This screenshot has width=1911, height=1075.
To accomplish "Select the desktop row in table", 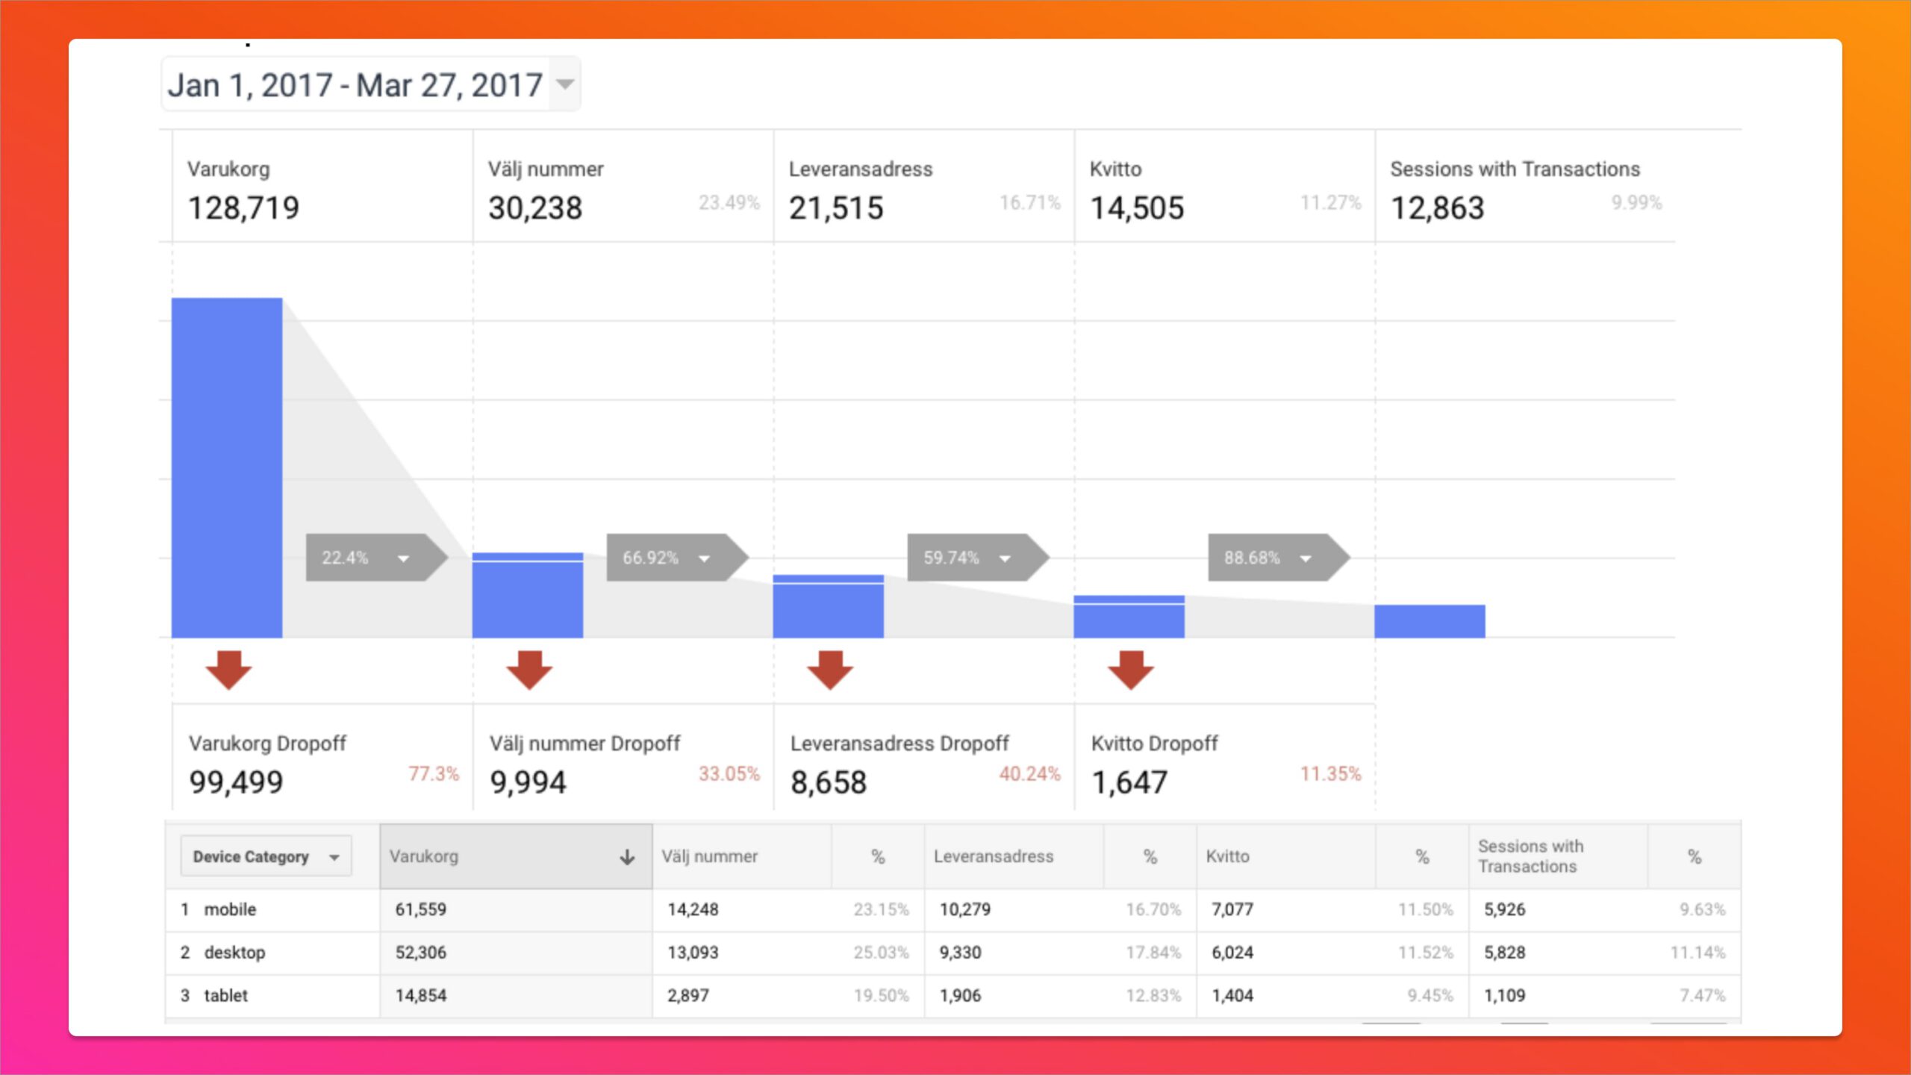I will [x=234, y=953].
